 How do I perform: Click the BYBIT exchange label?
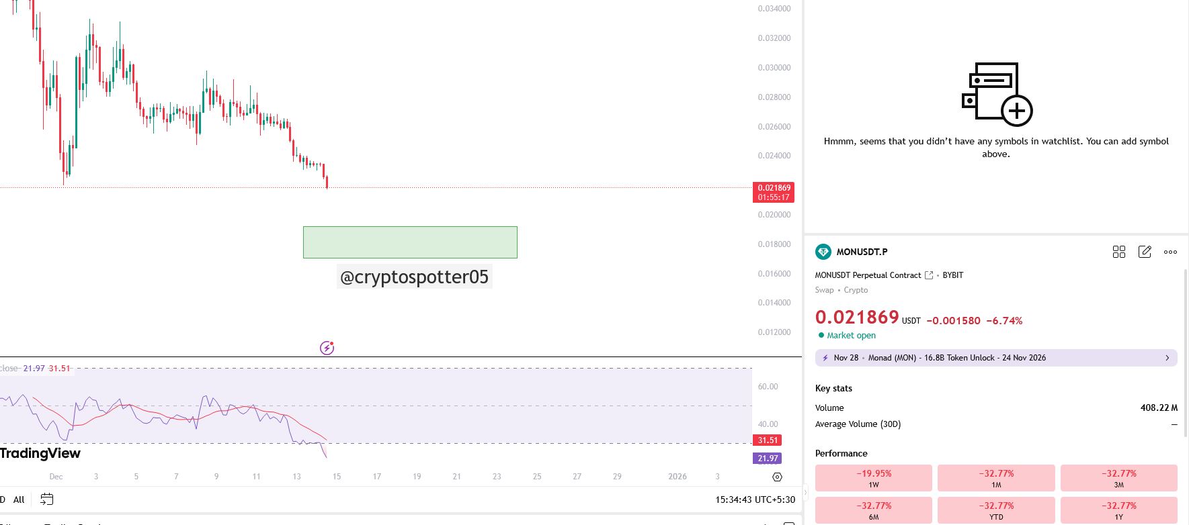pos(953,275)
